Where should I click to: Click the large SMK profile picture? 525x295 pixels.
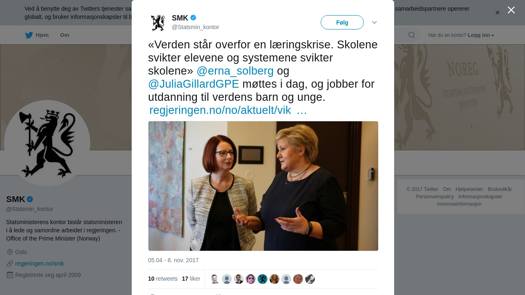coord(47,143)
